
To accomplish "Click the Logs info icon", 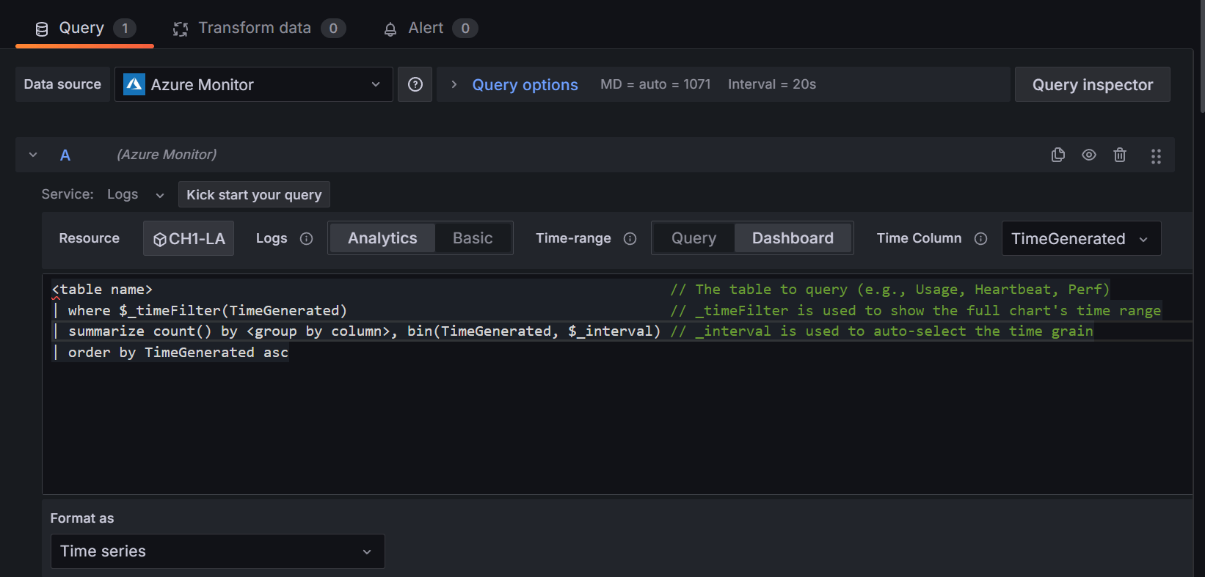I will [x=307, y=238].
